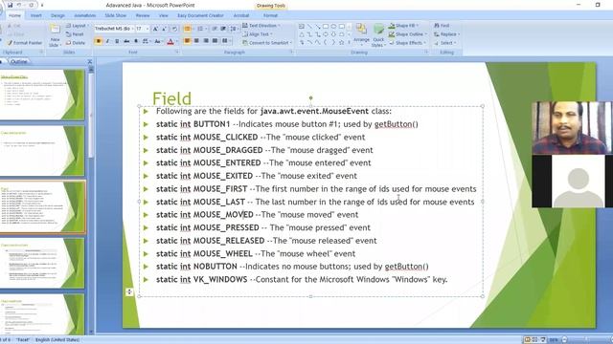Click the Save icon in quick access toolbar
The width and height of the screenshot is (613, 344).
click(10, 5)
